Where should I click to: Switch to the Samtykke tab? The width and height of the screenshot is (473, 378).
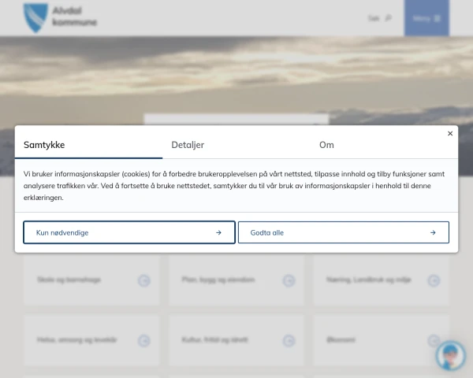[44, 145]
